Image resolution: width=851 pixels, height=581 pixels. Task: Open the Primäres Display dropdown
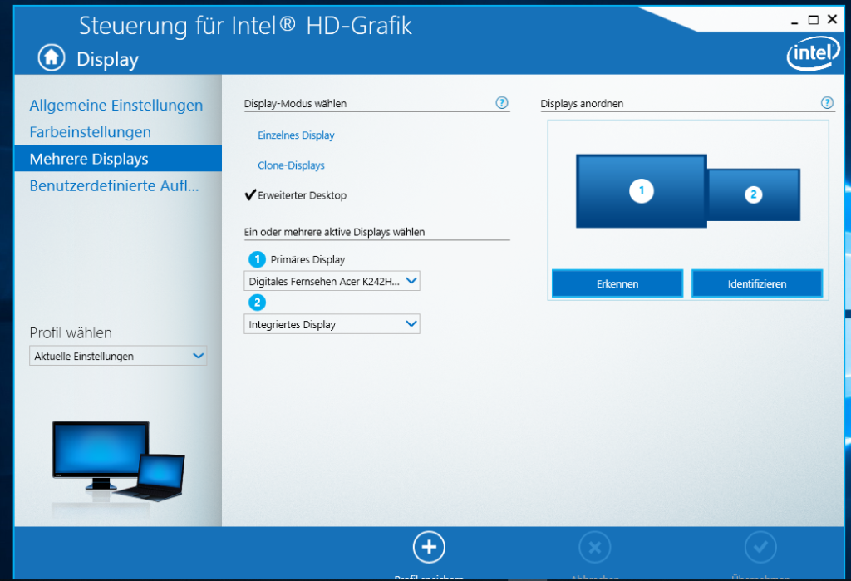[x=332, y=282]
